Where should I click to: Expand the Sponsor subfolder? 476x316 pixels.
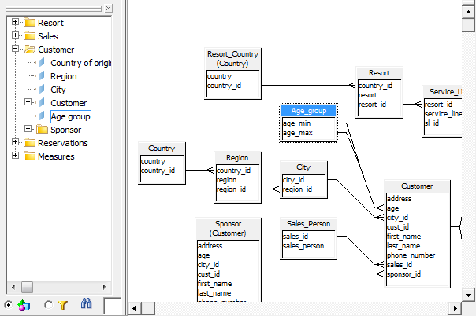coord(28,129)
